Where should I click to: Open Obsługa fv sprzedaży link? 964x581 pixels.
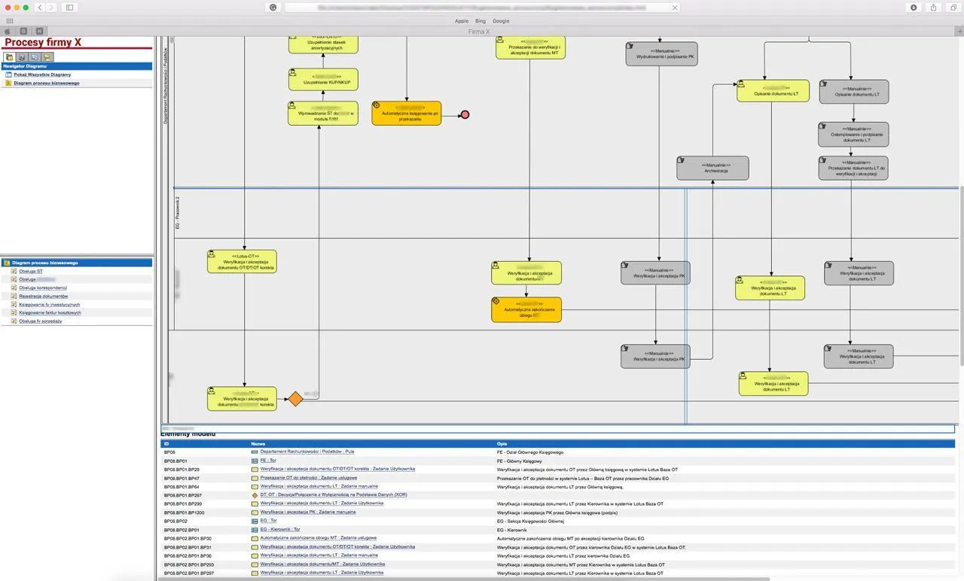tap(41, 321)
